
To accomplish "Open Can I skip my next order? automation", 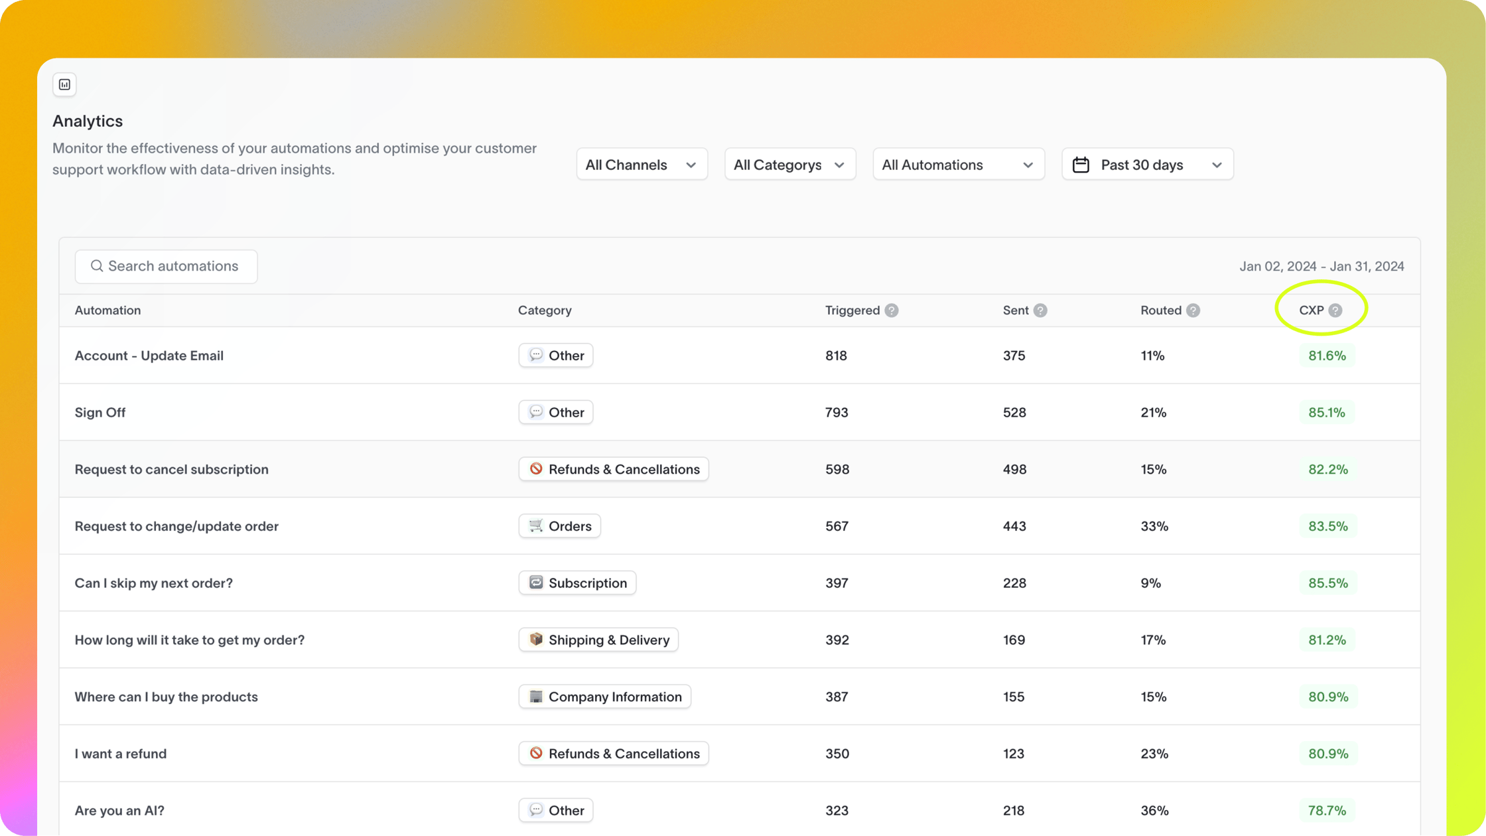I will (153, 583).
